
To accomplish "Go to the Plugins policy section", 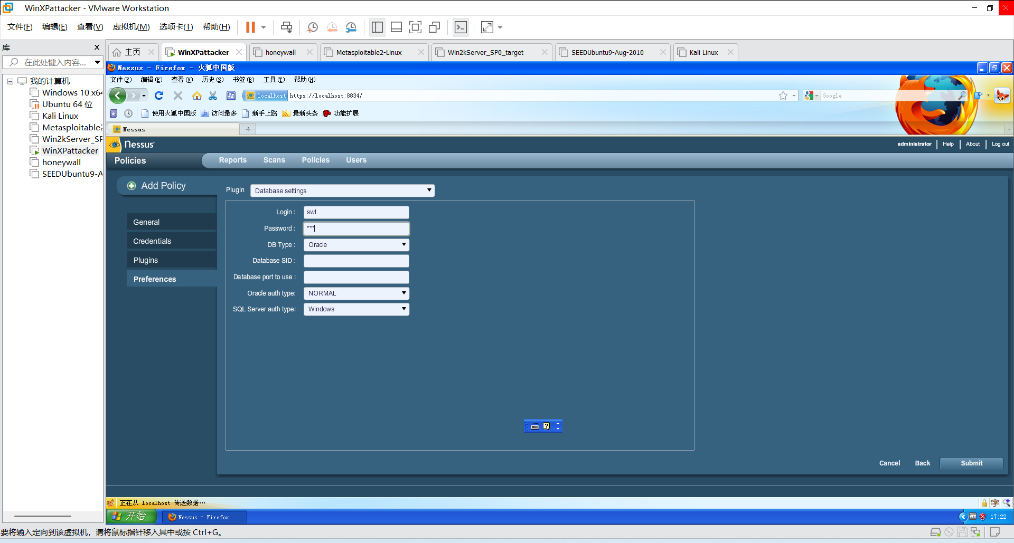I will (x=172, y=260).
